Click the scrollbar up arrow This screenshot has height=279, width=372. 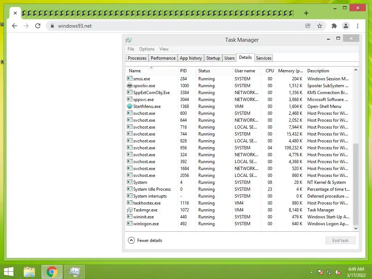356,70
